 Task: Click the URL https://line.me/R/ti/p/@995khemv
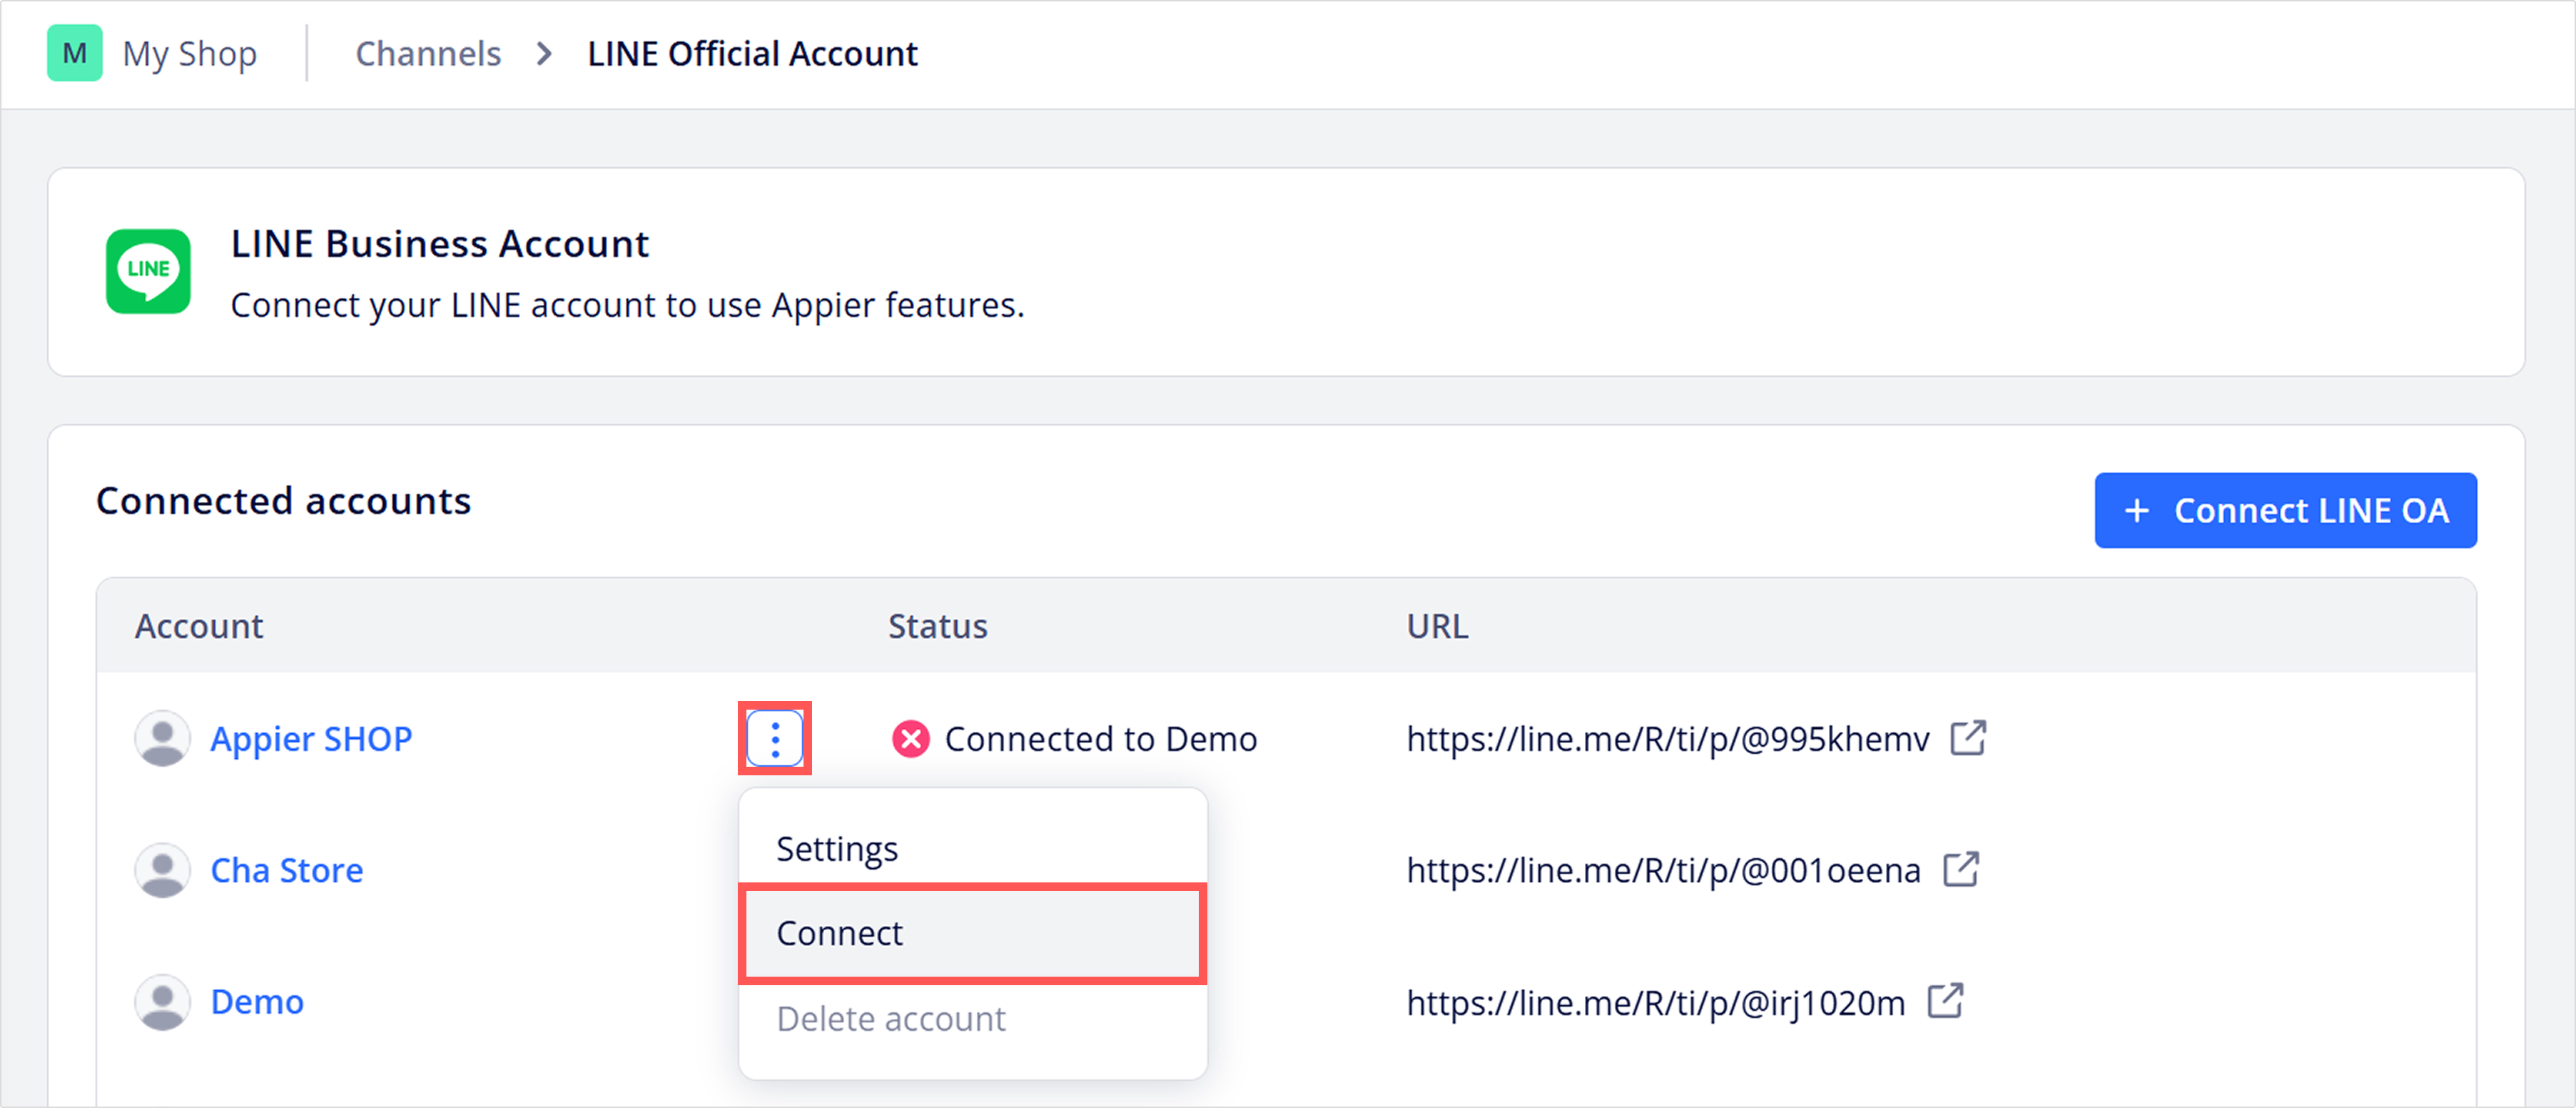click(x=1668, y=739)
